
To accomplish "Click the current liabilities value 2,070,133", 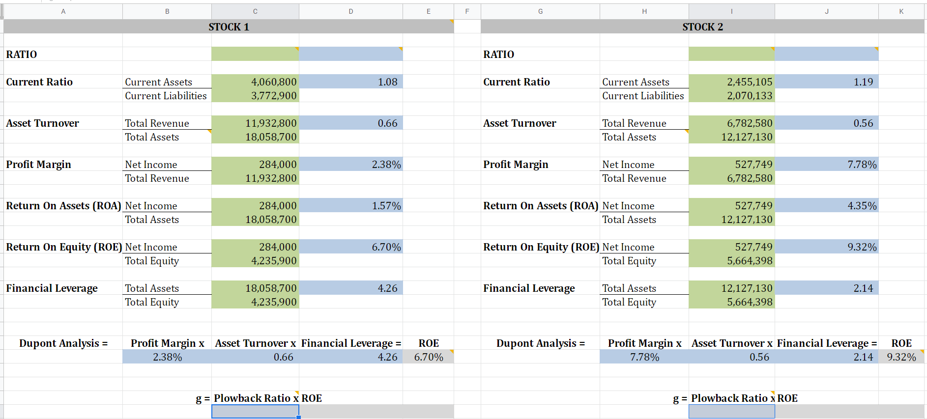I will coord(732,95).
